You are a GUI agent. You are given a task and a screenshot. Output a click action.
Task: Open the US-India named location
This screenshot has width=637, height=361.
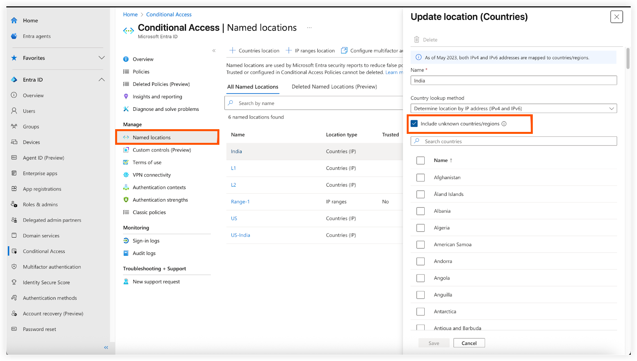coord(240,235)
